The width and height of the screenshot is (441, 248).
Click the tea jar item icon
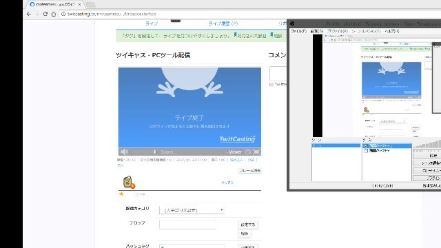[129, 182]
